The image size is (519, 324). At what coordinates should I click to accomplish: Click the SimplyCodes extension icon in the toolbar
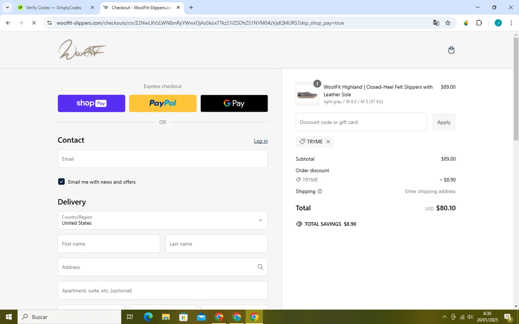pyautogui.click(x=466, y=23)
